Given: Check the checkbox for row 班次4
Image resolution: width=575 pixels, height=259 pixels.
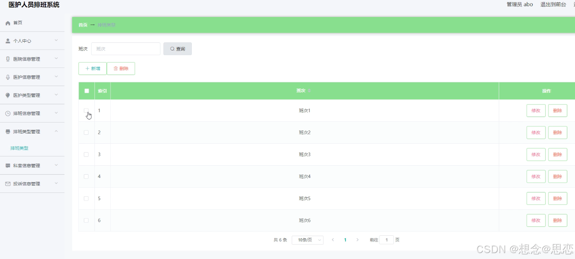Looking at the screenshot, I should point(86,177).
